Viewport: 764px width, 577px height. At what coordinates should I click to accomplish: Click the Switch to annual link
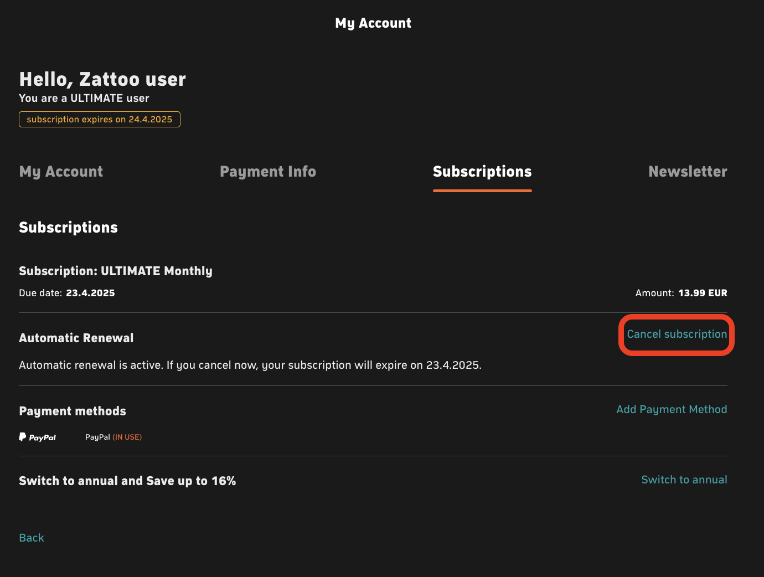click(x=684, y=480)
